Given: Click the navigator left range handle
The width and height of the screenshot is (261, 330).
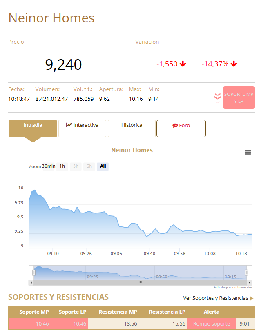Looking at the screenshot, I should 34,272.
